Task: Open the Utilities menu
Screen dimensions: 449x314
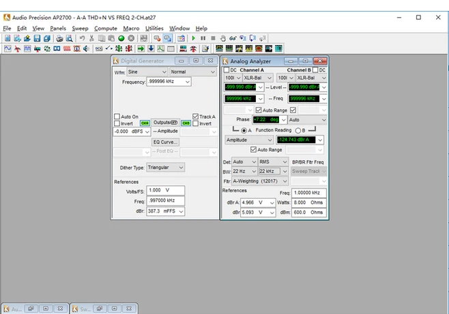Action: pos(154,29)
